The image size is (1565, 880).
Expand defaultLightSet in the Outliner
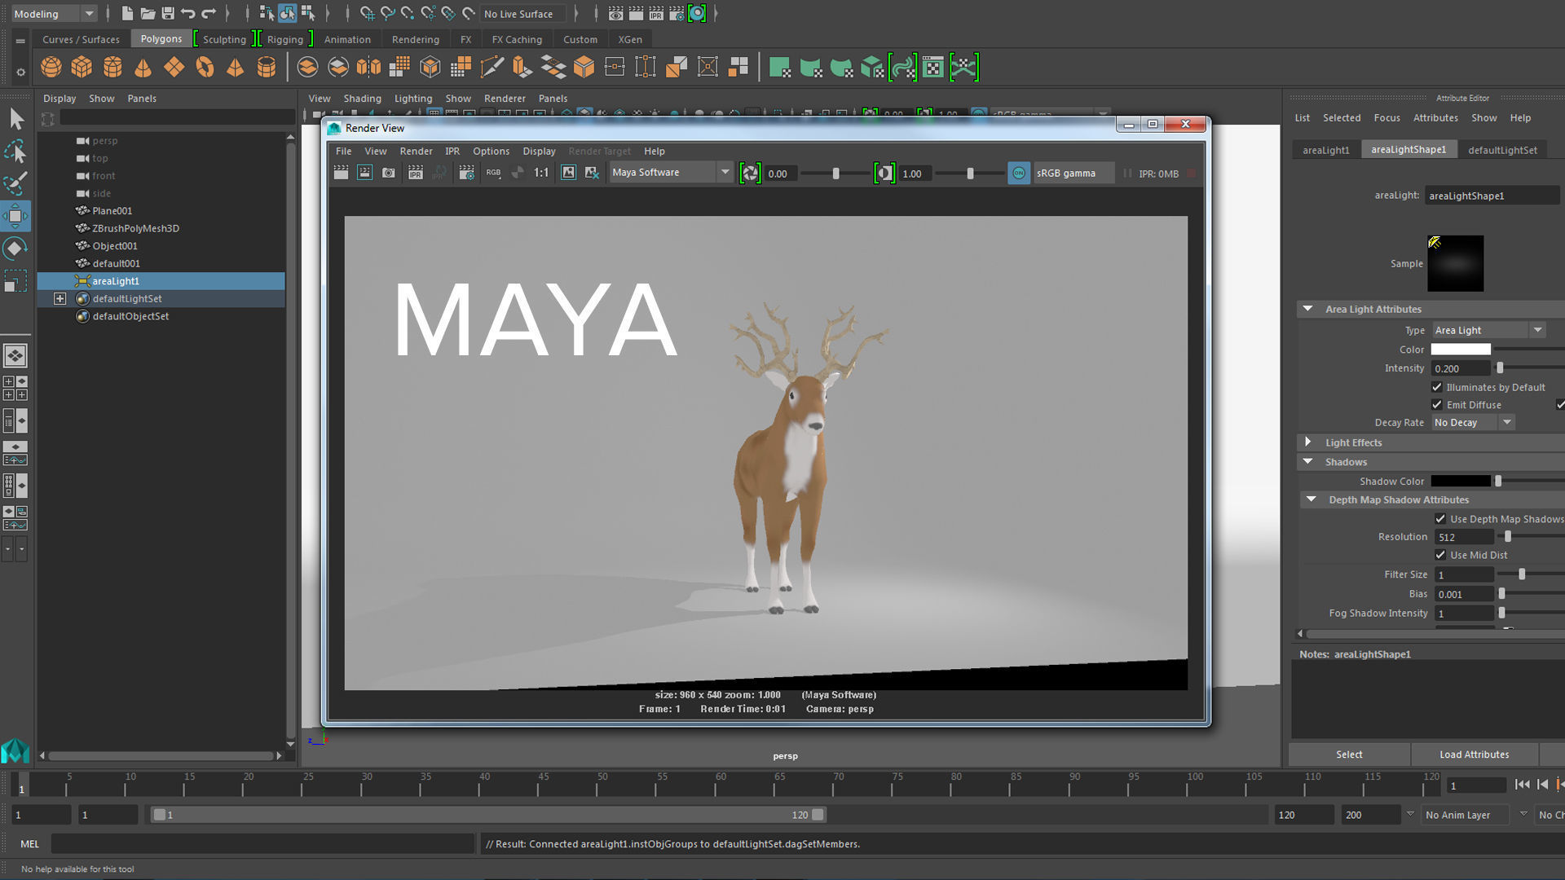click(x=60, y=298)
